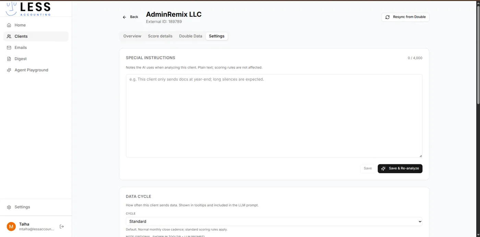Image resolution: width=480 pixels, height=237 pixels.
Task: Select the client Settings tab
Action: (217, 36)
